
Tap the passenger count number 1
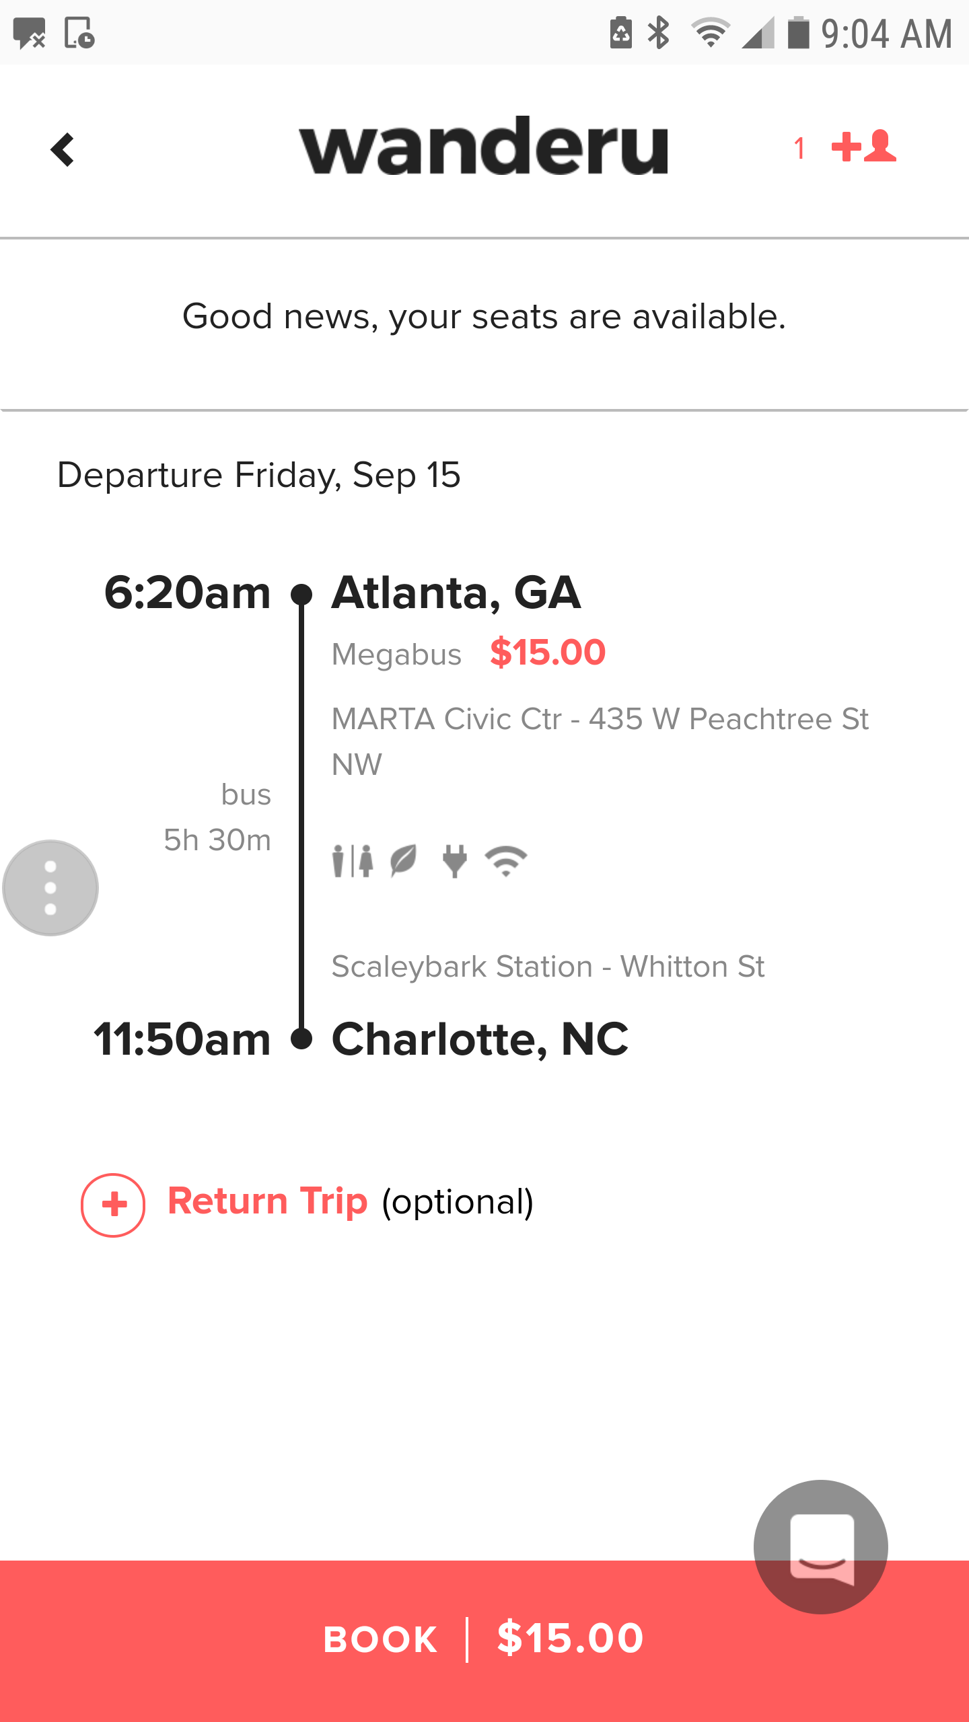[x=799, y=149]
